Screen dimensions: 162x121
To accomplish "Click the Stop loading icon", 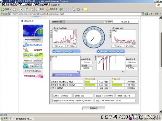I will coord(22,9).
